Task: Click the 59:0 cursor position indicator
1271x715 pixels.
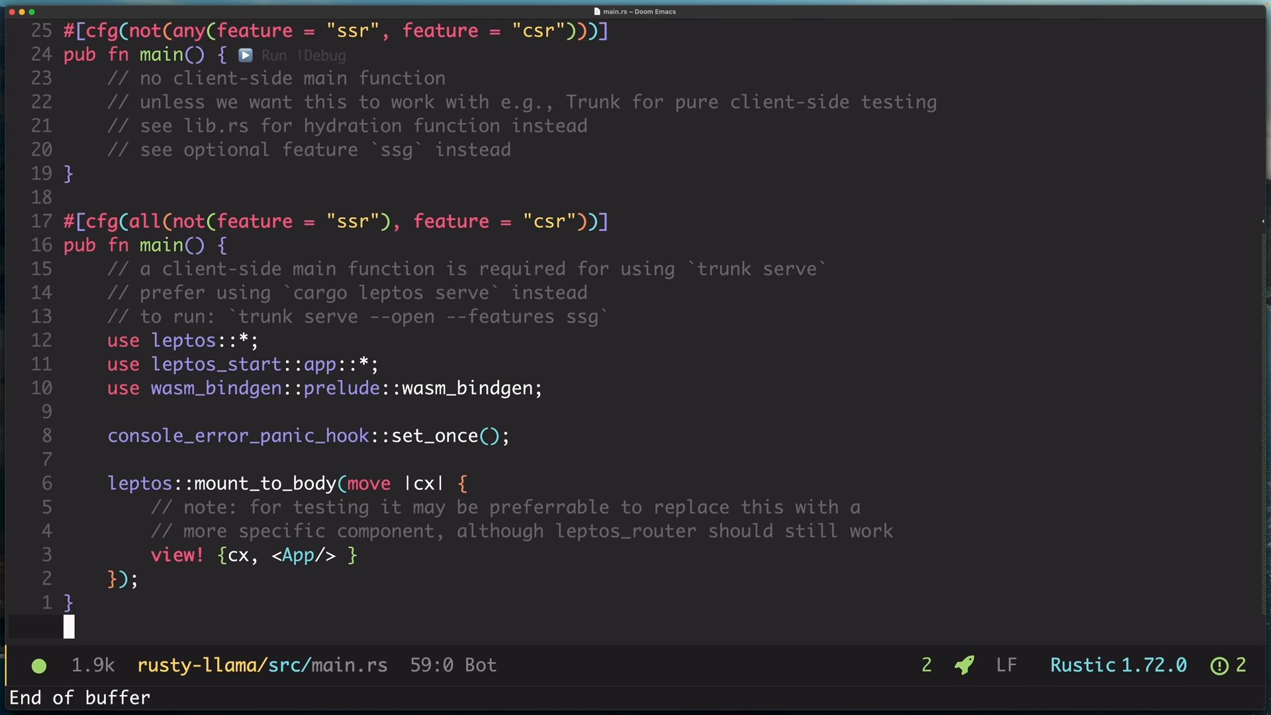Action: point(431,665)
